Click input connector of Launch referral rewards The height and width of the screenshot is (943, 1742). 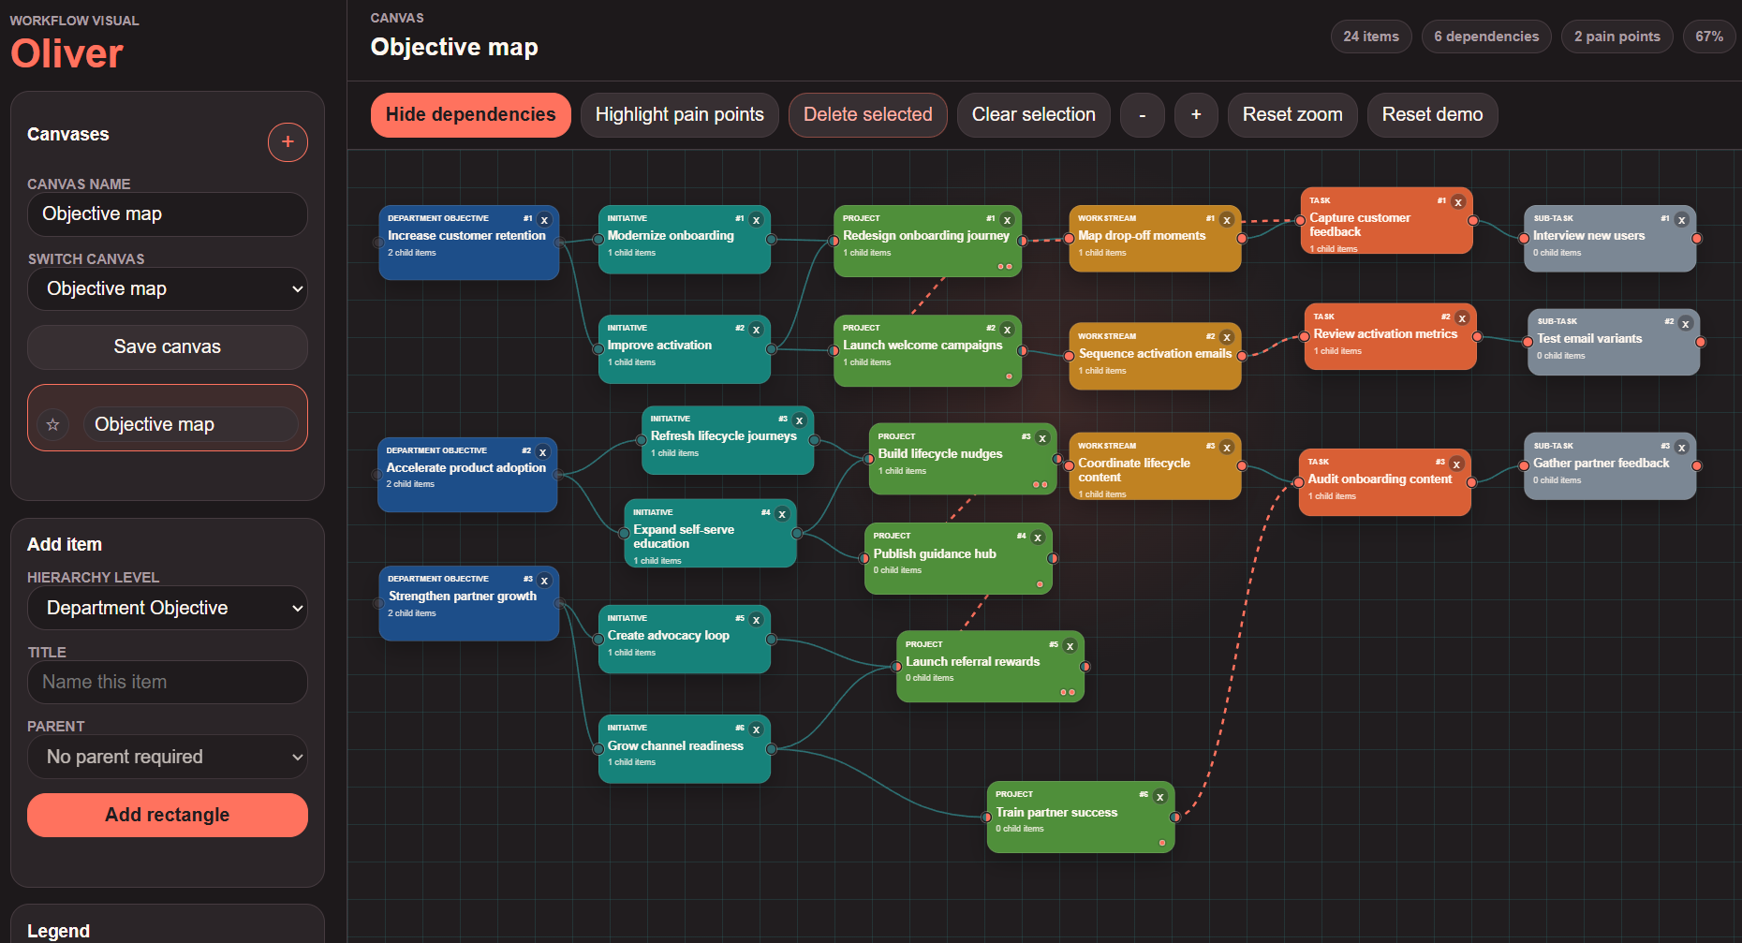(896, 667)
